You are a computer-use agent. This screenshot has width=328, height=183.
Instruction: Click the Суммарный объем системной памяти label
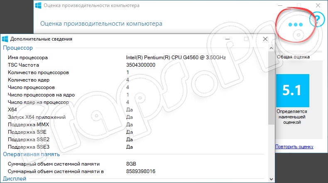54,164
